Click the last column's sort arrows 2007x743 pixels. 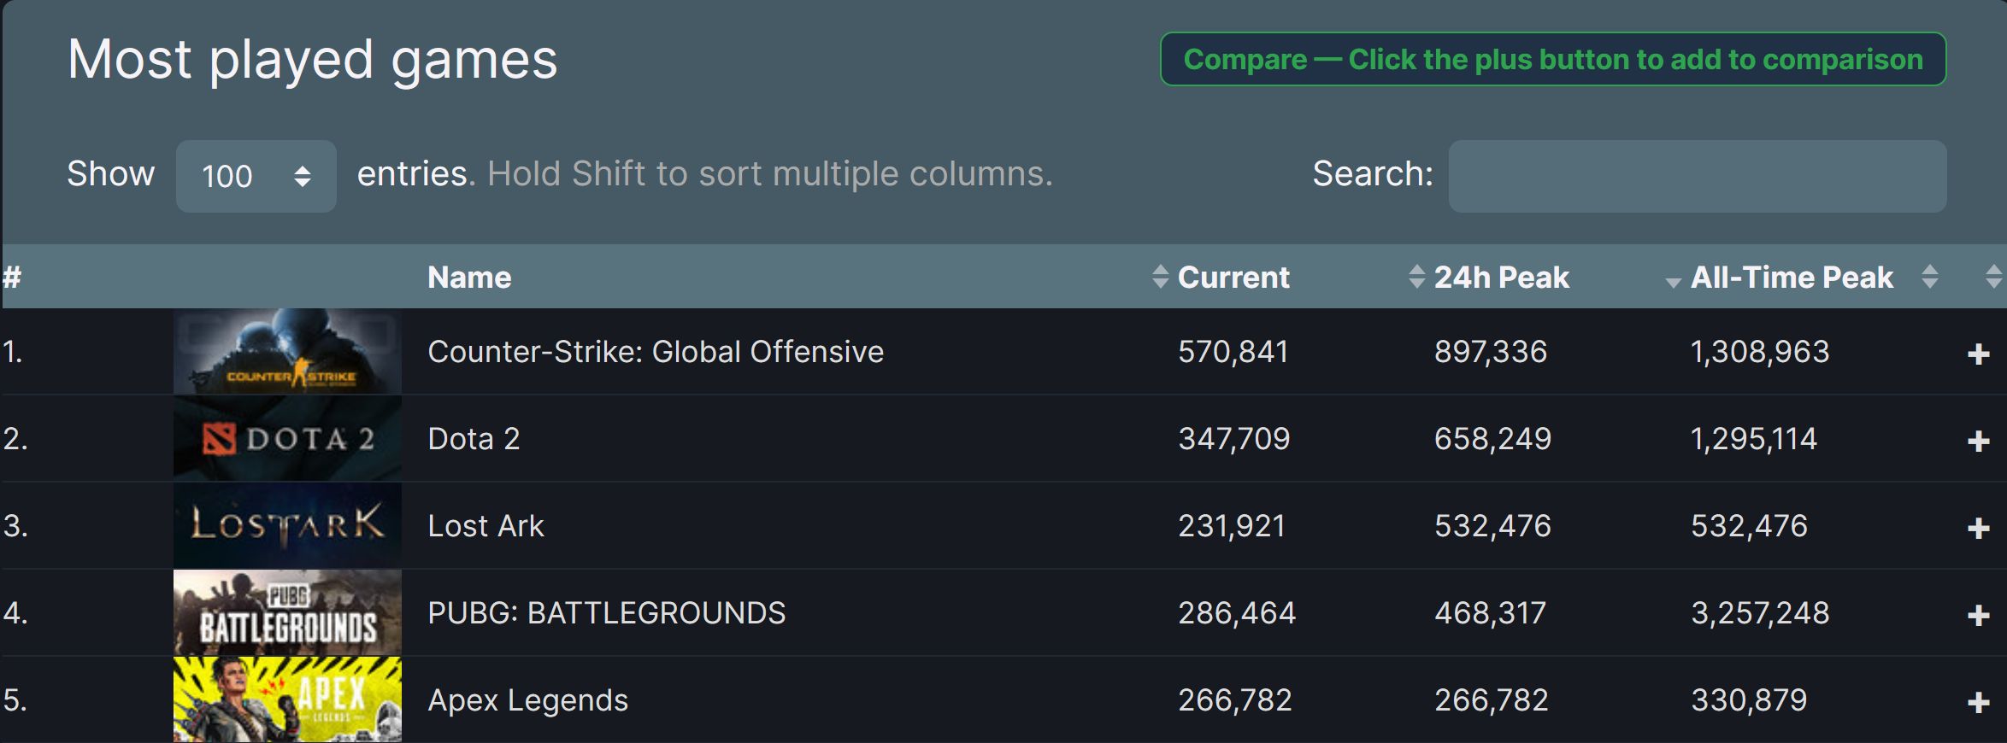tap(1993, 276)
